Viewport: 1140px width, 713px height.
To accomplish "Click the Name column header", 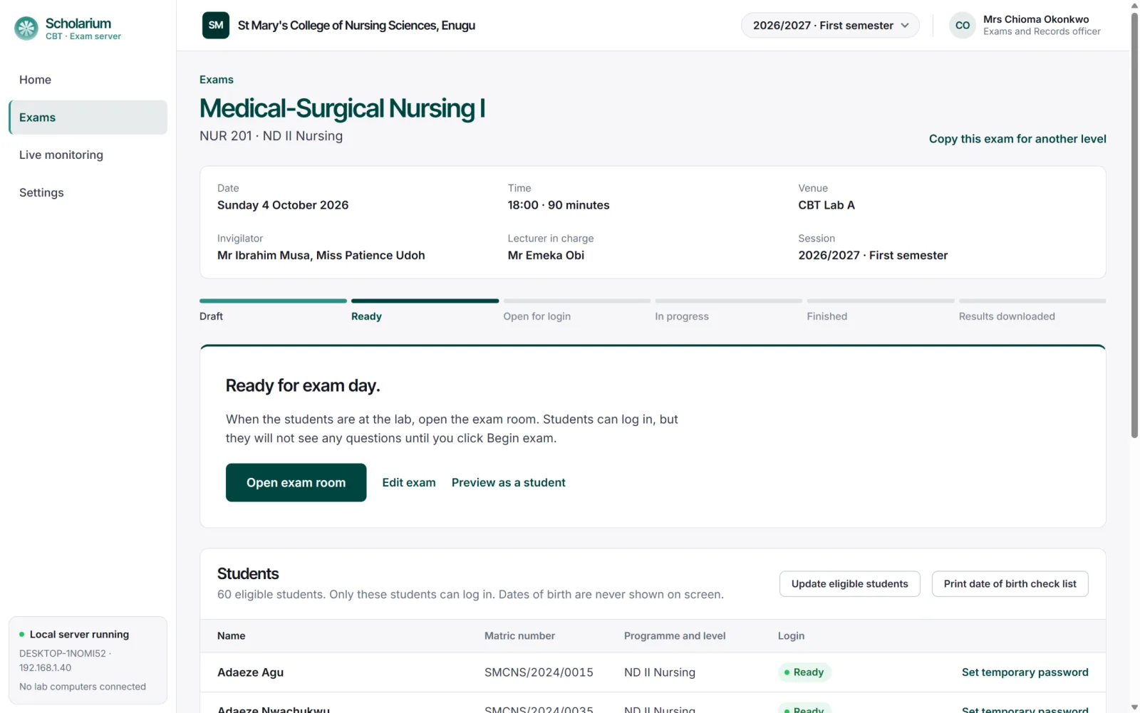I will click(231, 635).
